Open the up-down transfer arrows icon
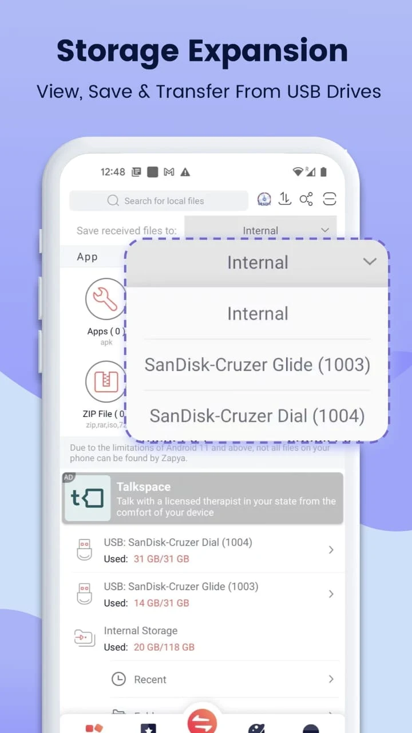Image resolution: width=412 pixels, height=733 pixels. click(x=285, y=199)
